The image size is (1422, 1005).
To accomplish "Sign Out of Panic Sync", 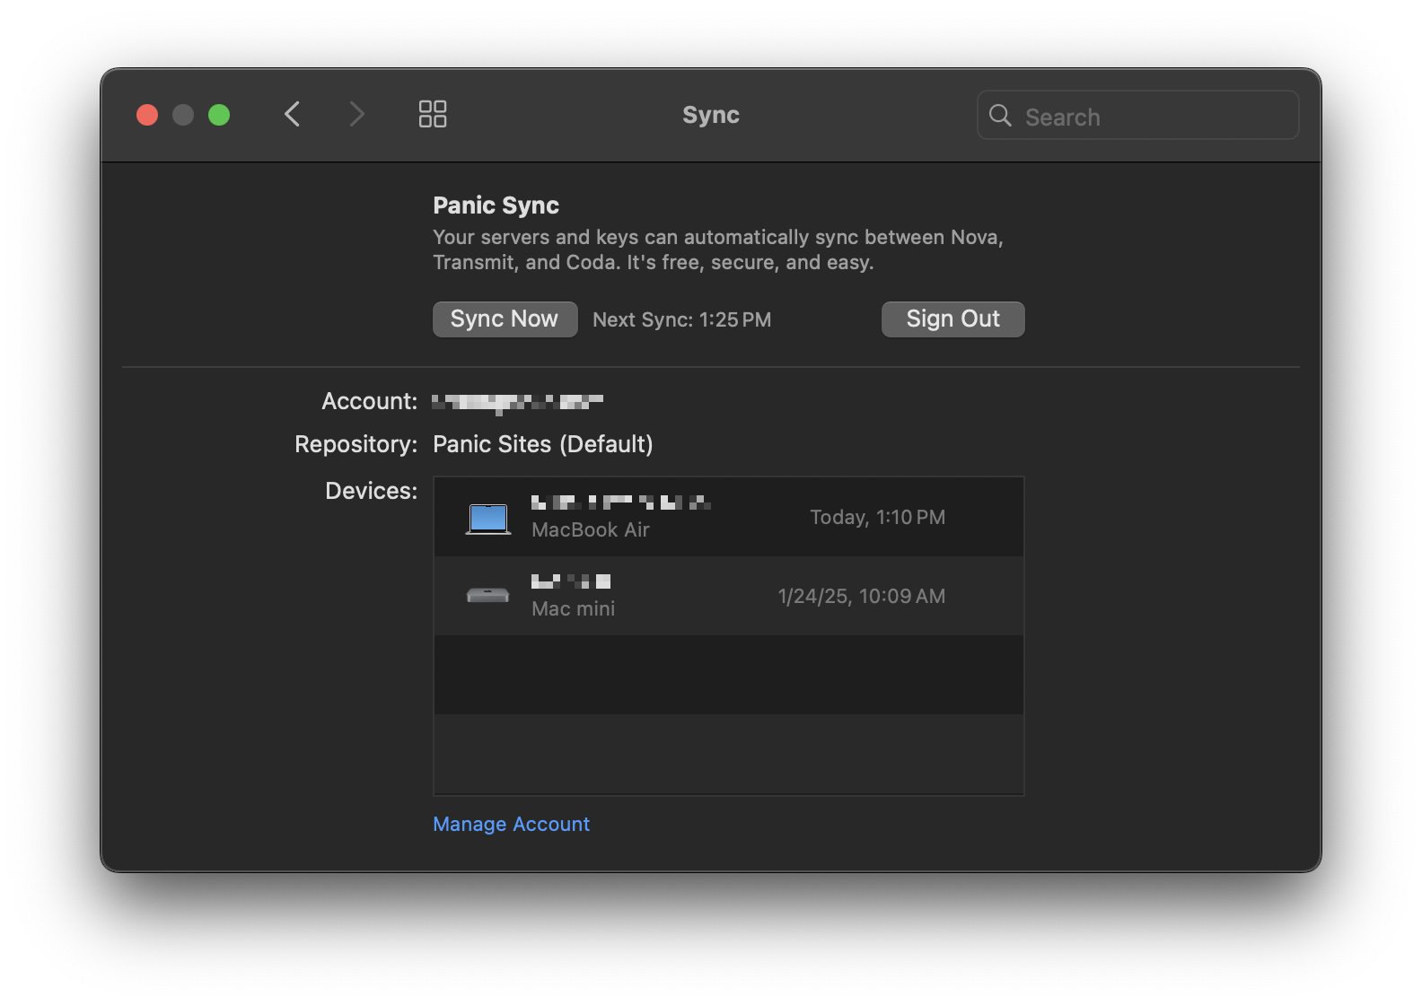I will tap(952, 319).
